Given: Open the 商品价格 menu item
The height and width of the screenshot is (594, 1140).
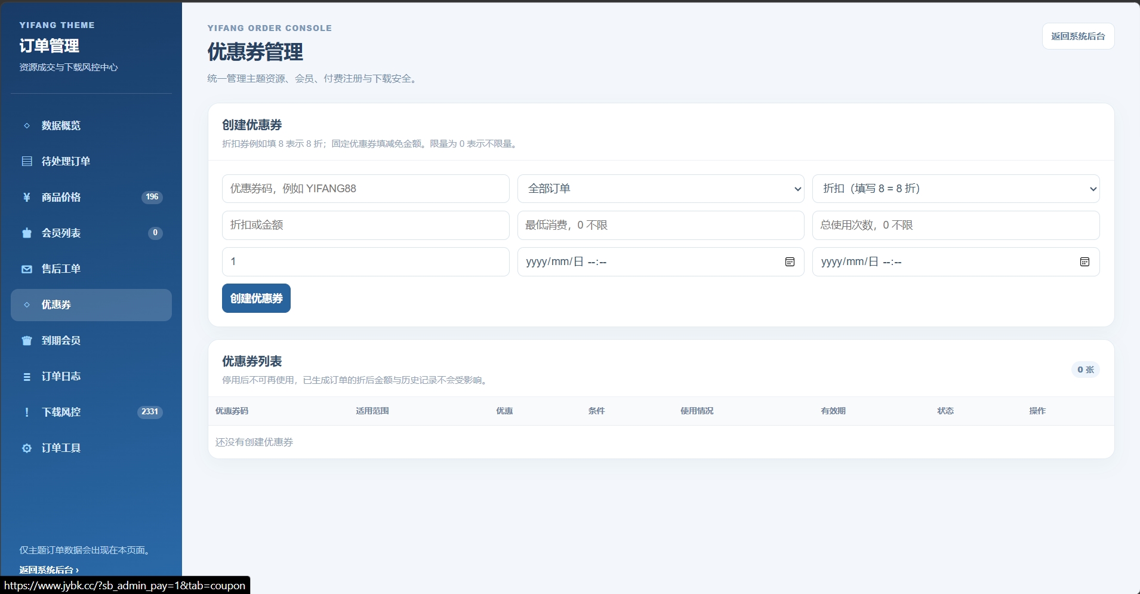Looking at the screenshot, I should (91, 197).
